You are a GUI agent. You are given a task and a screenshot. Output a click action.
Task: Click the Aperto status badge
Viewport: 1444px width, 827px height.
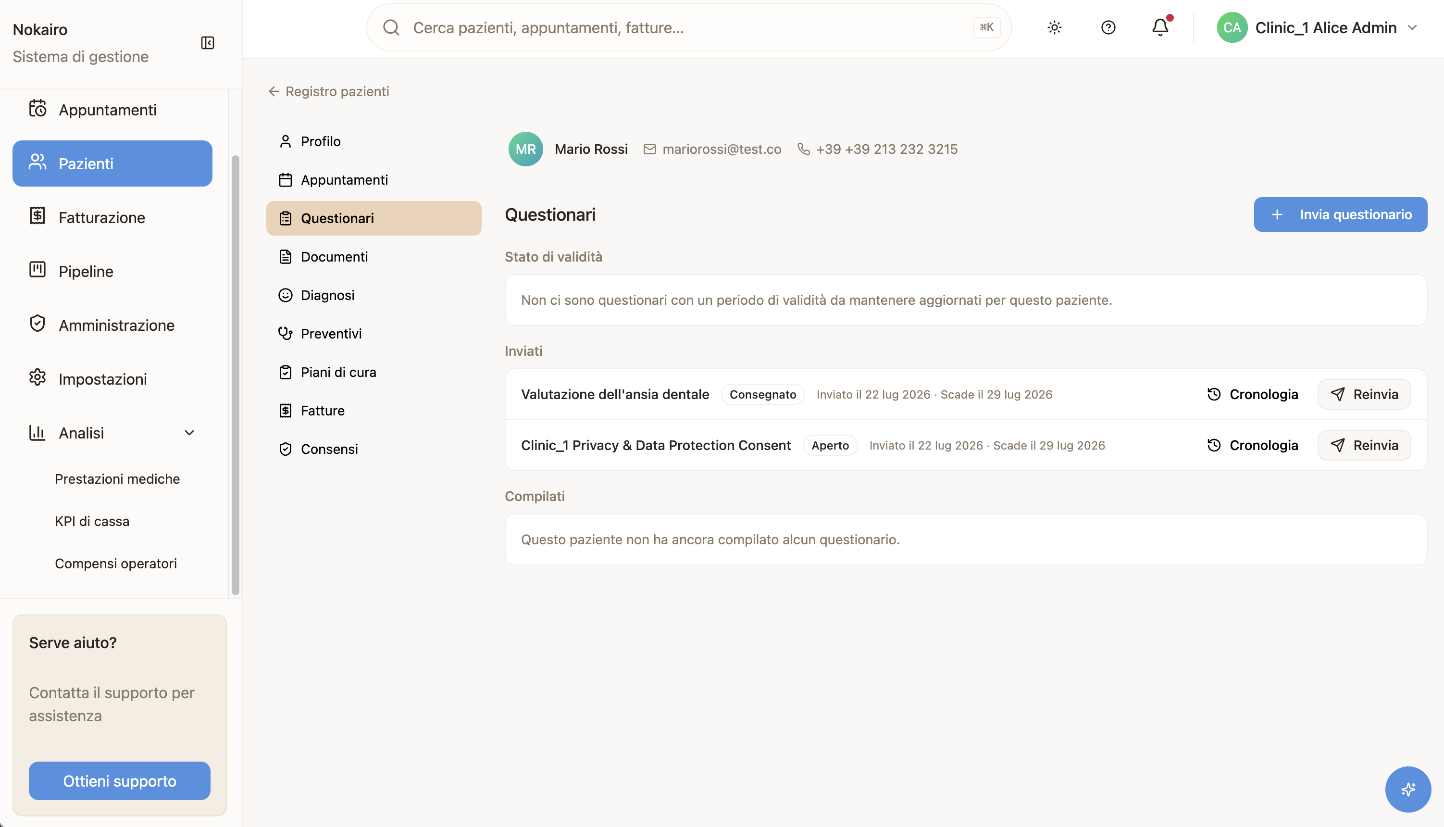point(830,445)
